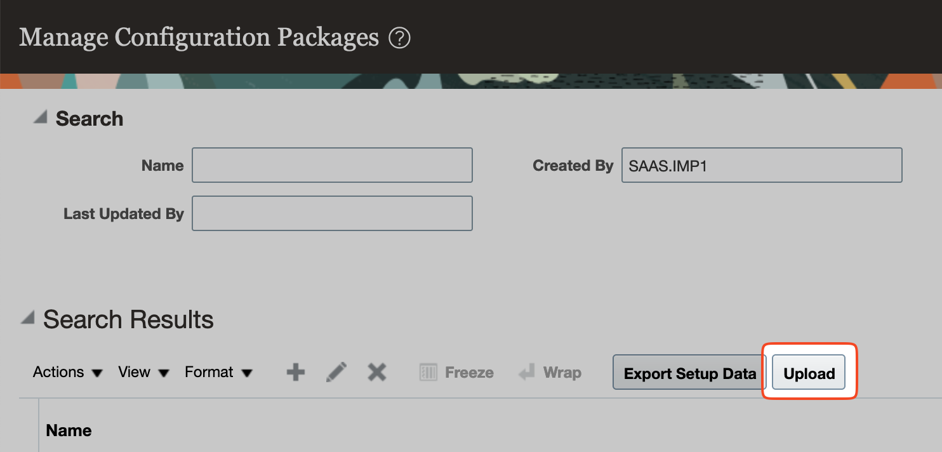This screenshot has height=452, width=942.
Task: Delete the selected configuration package
Action: 376,372
